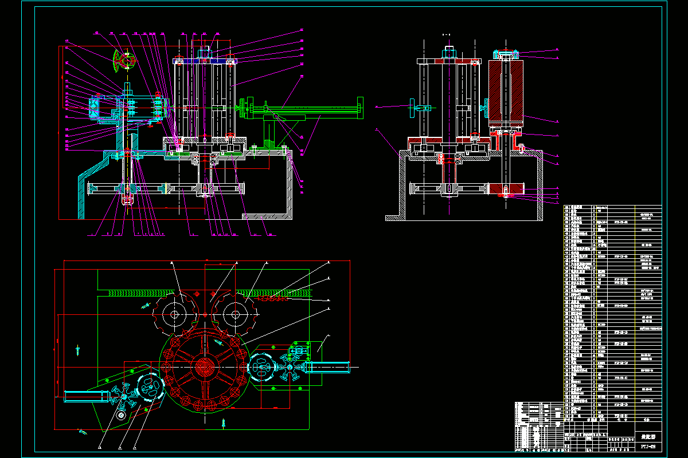Click the PTJ-08 drawing number in title block

pos(648,446)
